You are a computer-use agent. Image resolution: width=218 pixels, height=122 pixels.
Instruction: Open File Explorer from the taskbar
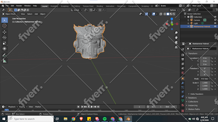[65, 119]
